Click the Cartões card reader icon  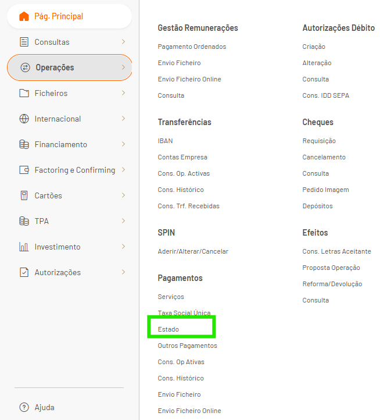(24, 195)
